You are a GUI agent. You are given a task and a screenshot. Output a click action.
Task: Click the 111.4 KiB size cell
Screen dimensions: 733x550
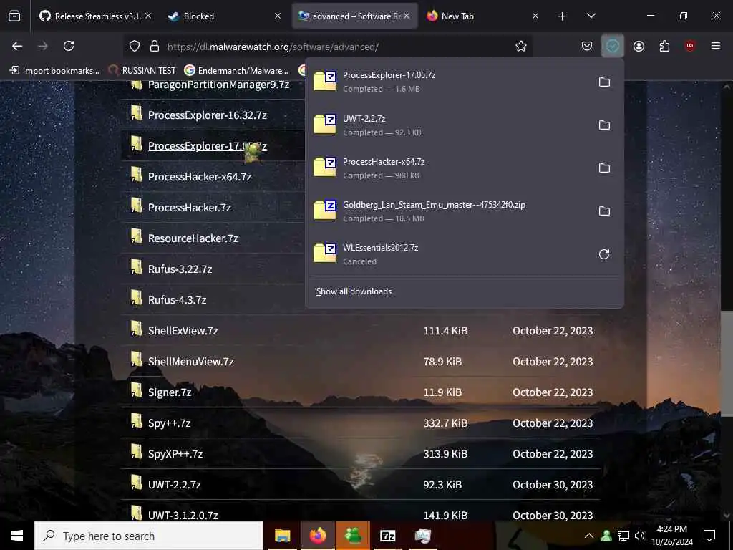coord(445,331)
